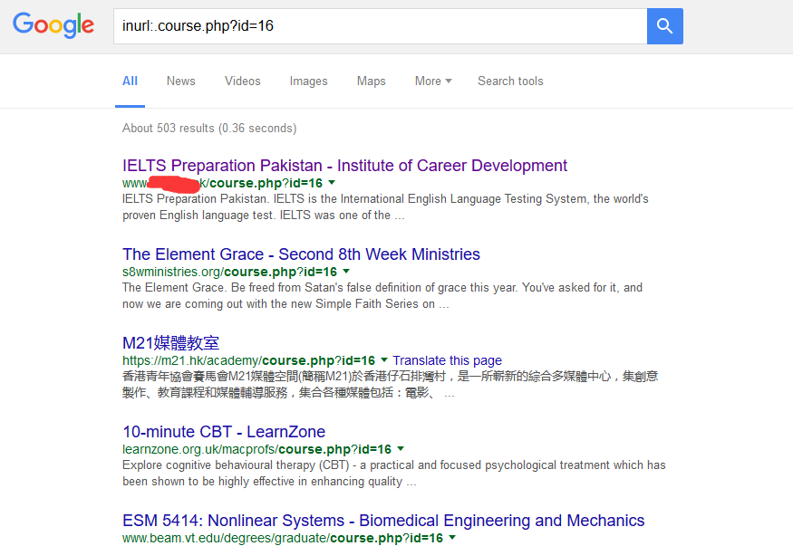Viewport: 793px width, 546px height.
Task: Select the All results tab
Action: [130, 81]
